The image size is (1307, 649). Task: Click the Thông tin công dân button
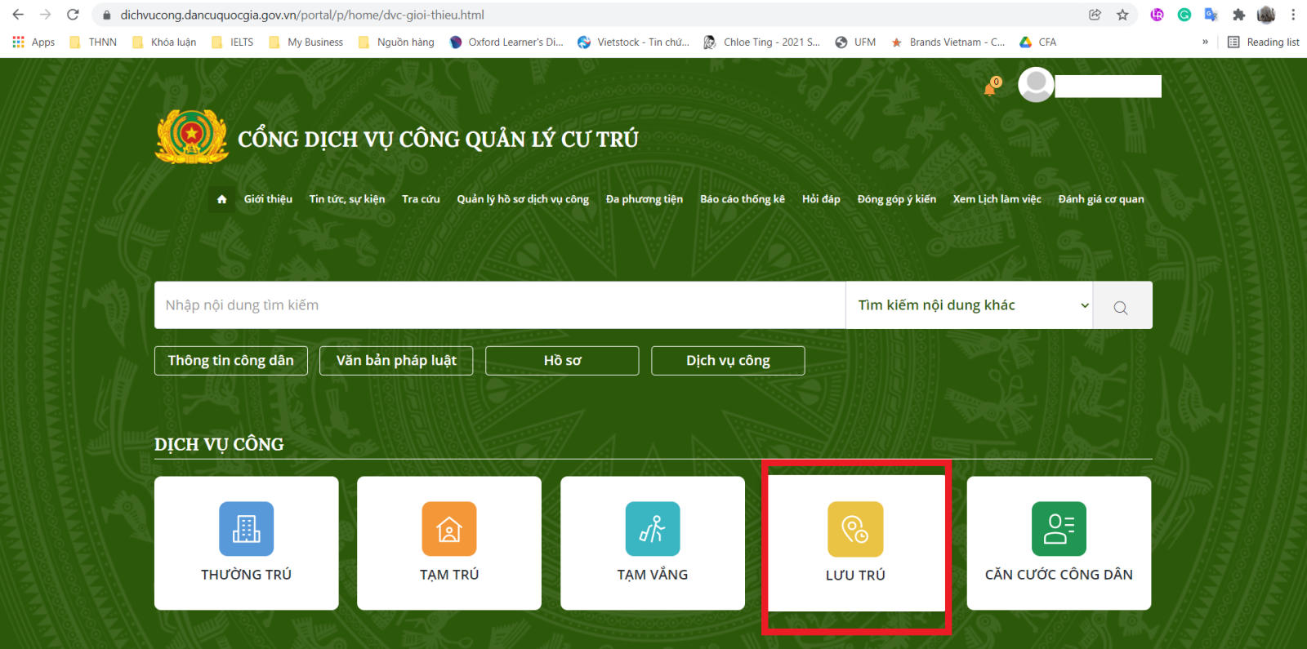click(231, 361)
